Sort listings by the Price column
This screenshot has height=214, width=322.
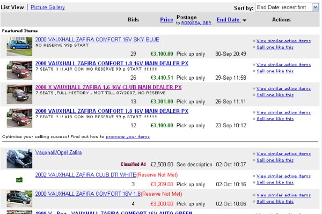pyautogui.click(x=166, y=20)
